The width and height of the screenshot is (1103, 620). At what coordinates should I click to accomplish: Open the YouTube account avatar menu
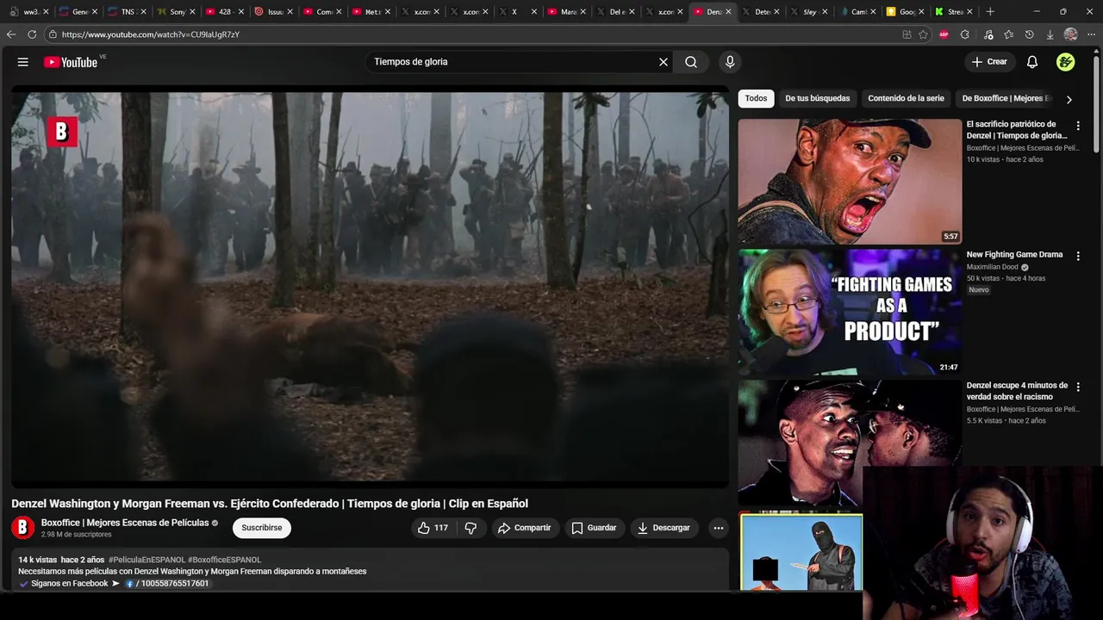tap(1066, 62)
